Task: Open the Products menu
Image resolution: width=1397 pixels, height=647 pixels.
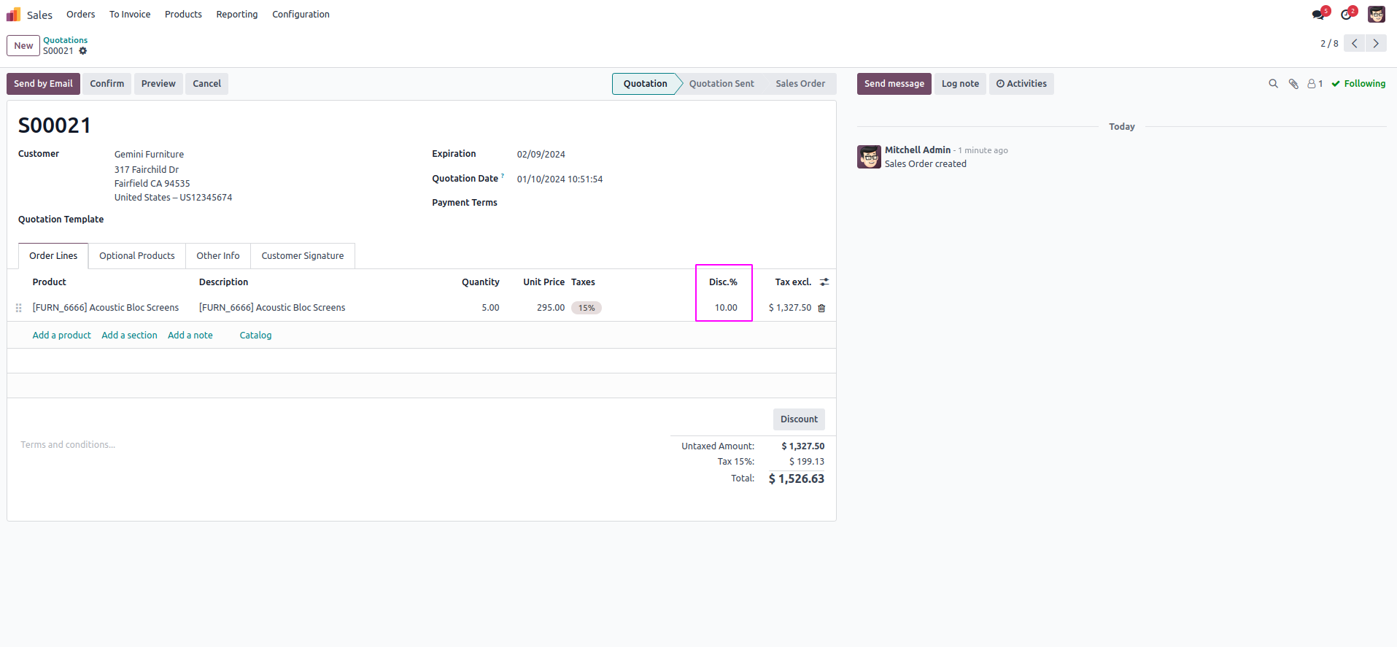Action: [x=183, y=15]
